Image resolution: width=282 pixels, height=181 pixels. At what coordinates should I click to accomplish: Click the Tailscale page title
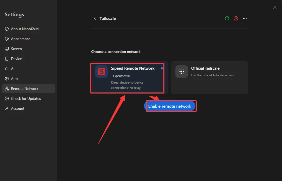pos(108,18)
